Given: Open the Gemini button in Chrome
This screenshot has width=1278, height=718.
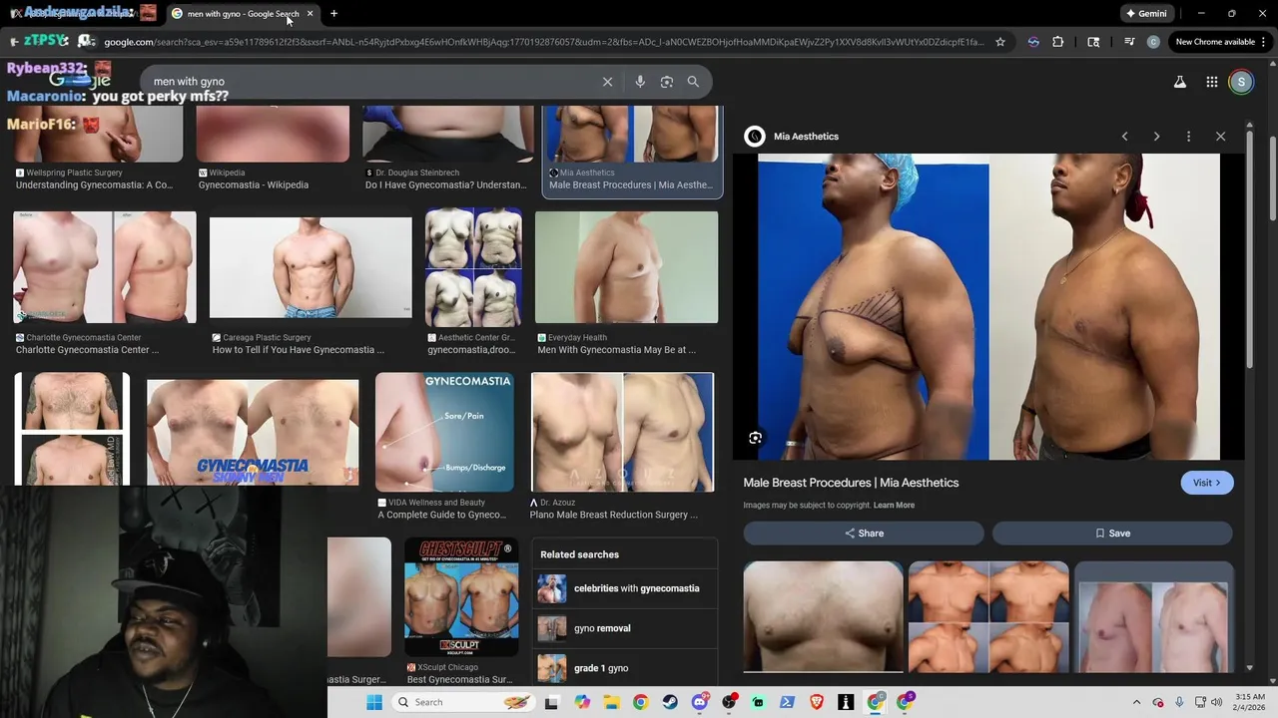Looking at the screenshot, I should coord(1145,14).
